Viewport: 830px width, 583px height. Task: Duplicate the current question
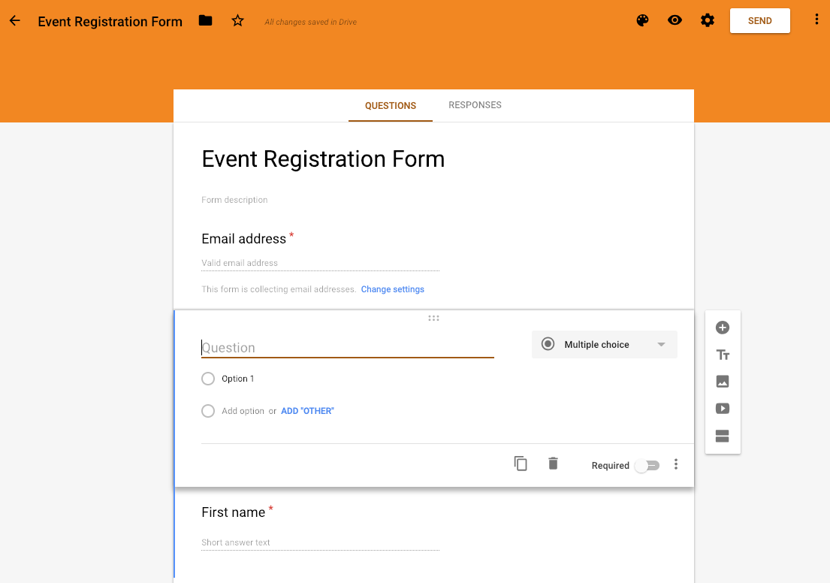[x=521, y=464]
